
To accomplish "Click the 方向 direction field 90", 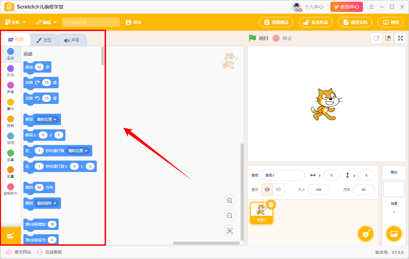I will (364, 189).
